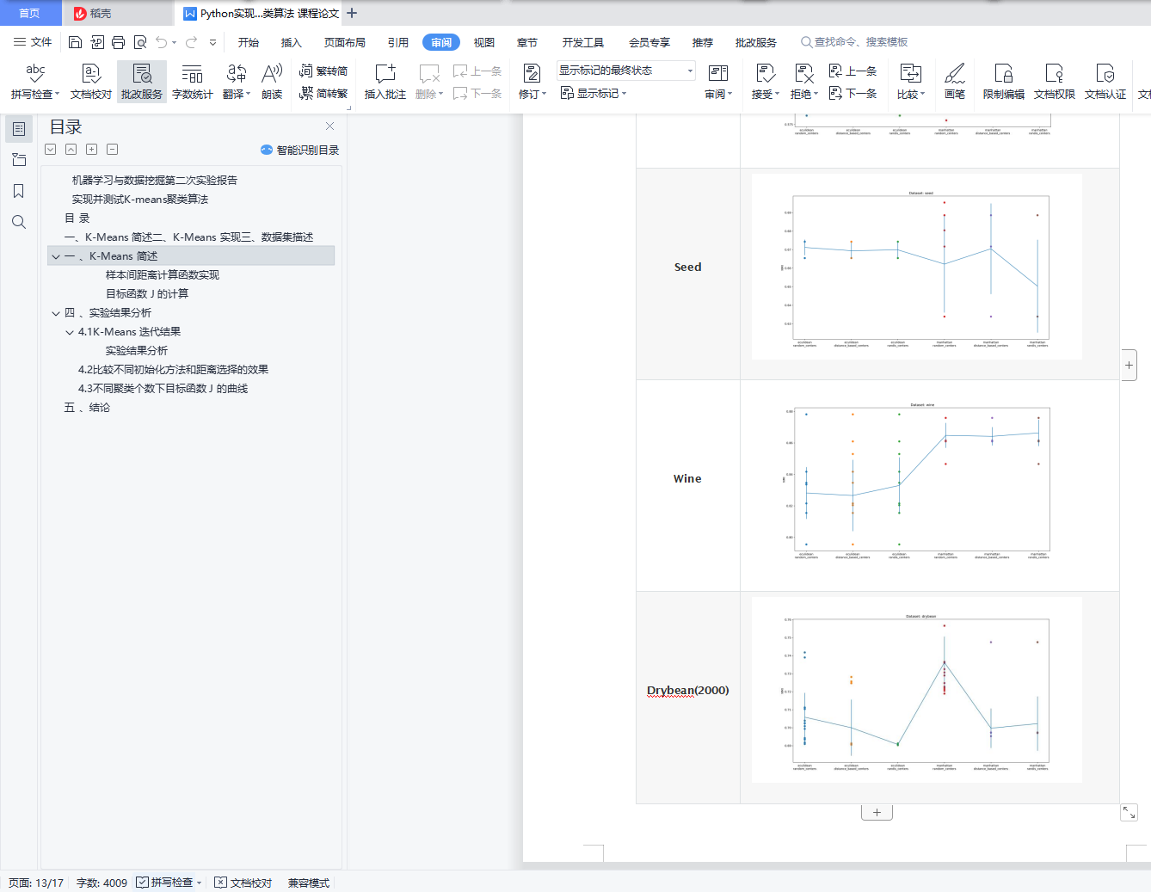This screenshot has height=892, width=1151.
Task: Click the print icon in quick access bar
Action: [x=118, y=42]
